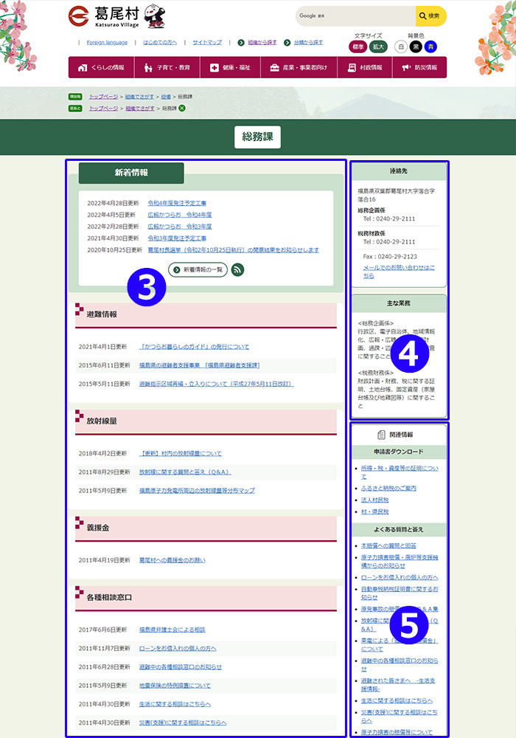Viewport: 516px width, 738px height.
Task: Click トップページ in the 現在地 breadcrumb row
Action: click(x=103, y=97)
